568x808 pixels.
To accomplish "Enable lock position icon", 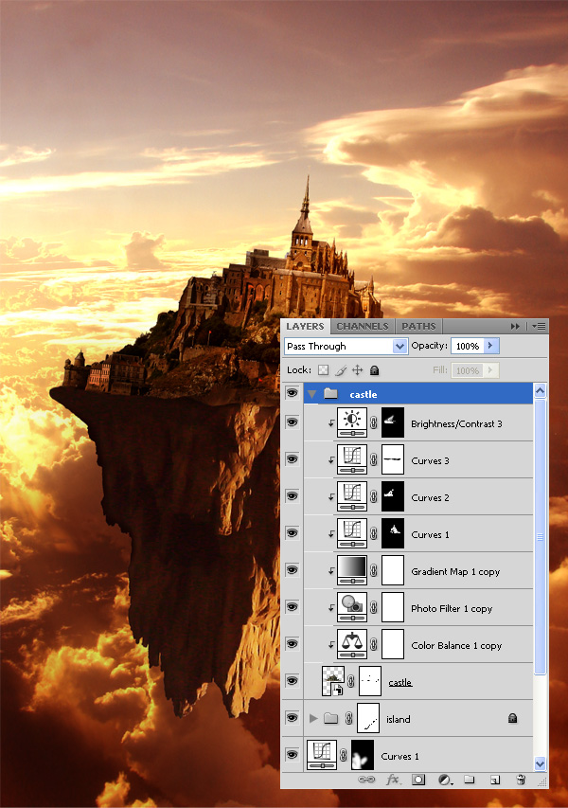I will click(358, 370).
